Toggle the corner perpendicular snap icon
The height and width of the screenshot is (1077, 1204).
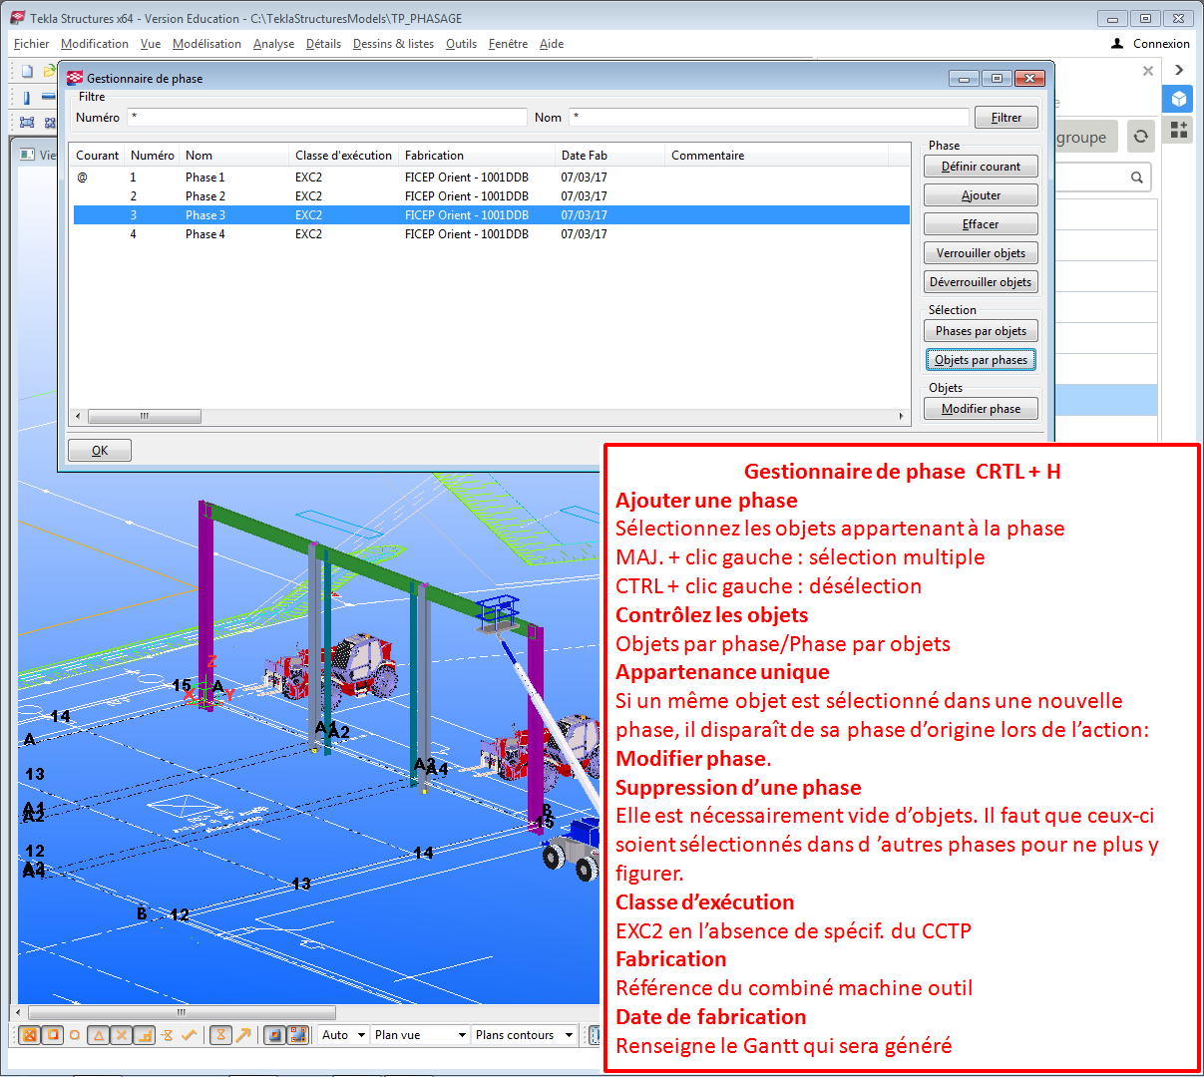145,1035
